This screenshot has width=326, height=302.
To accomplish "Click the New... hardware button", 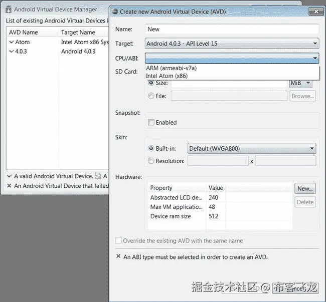I will point(305,188).
